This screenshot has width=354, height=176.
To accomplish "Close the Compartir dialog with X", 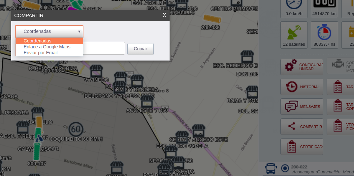I will point(164,15).
